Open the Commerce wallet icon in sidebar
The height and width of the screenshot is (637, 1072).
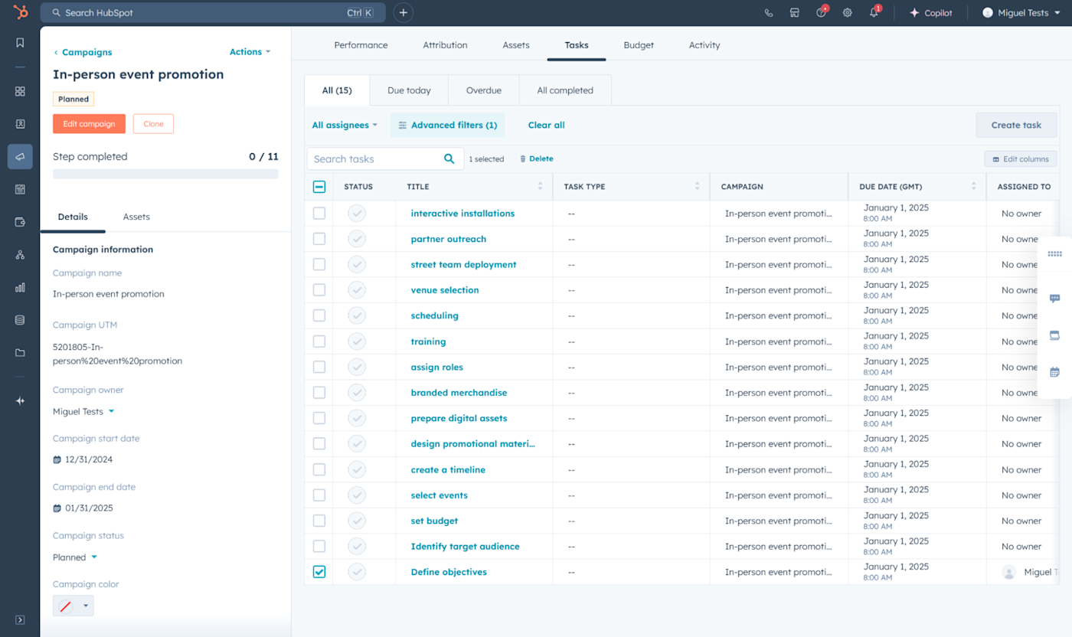point(20,222)
